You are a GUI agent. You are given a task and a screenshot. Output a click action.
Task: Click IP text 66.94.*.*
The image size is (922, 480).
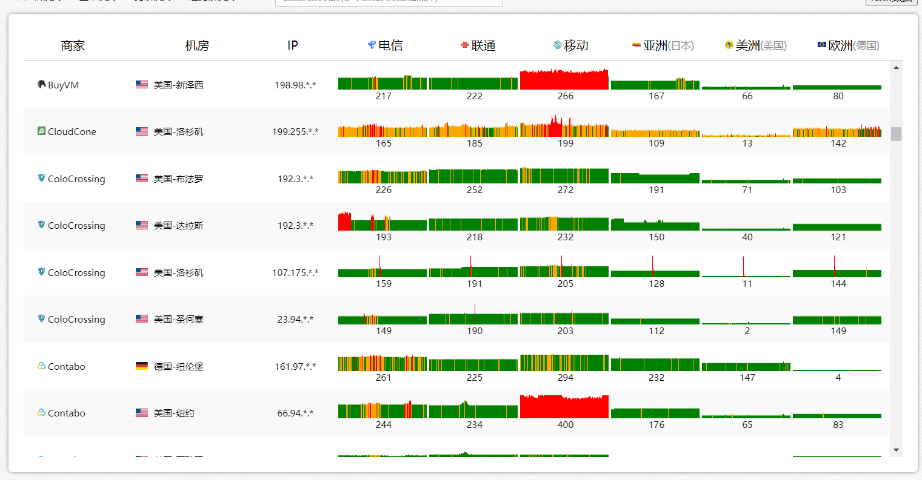coord(295,413)
